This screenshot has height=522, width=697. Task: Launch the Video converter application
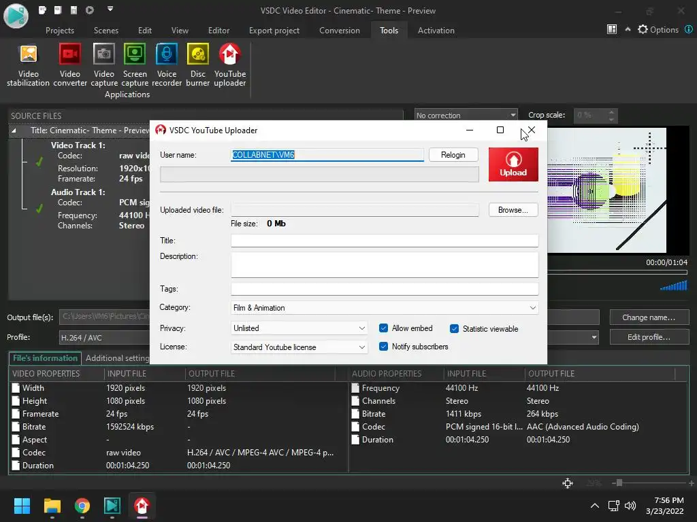tap(70, 65)
